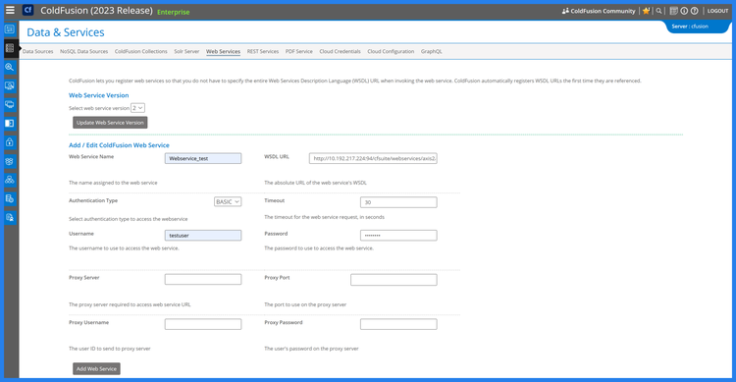Click the Proxy Username input field
Screen dimensions: 736x382
tap(203, 324)
